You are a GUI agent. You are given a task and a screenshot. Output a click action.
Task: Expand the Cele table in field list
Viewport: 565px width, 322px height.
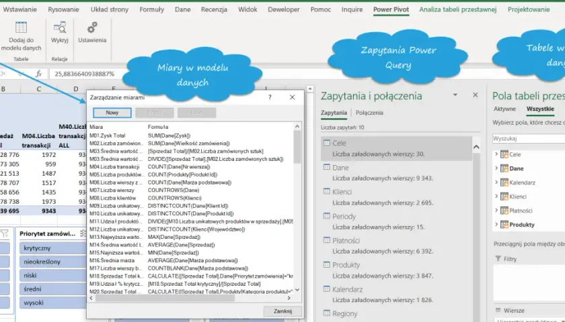pyautogui.click(x=496, y=154)
